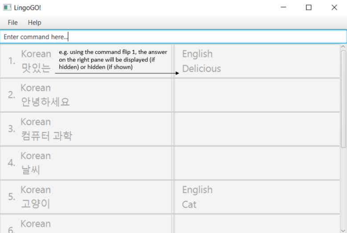Image resolution: width=347 pixels, height=233 pixels.
Task: Maximize the LingoGO! window
Action: pos(309,8)
